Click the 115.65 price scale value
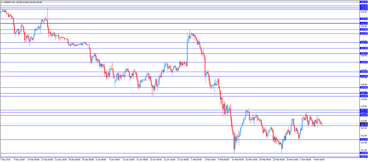The width and height of the screenshot is (368, 162). click(364, 99)
